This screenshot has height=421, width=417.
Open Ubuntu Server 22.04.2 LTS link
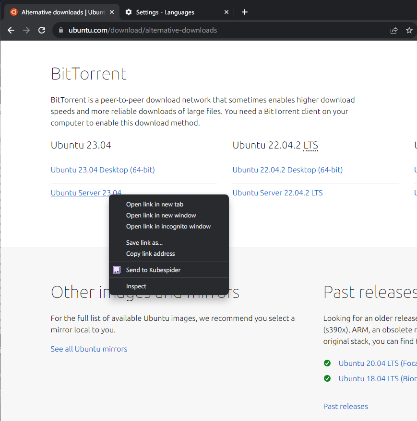point(277,193)
